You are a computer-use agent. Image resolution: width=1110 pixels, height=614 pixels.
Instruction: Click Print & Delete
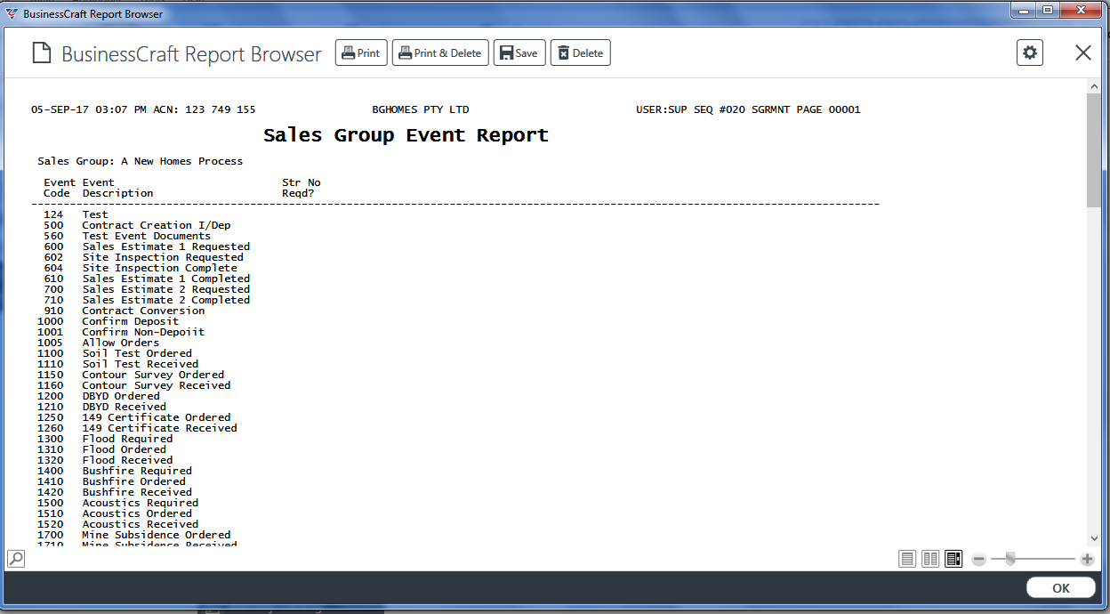click(x=440, y=53)
